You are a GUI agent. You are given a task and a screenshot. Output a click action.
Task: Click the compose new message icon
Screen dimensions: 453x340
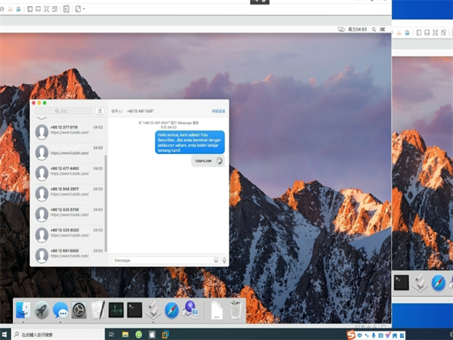[x=99, y=110]
